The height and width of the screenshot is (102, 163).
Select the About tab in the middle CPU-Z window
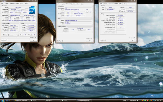(82, 4)
